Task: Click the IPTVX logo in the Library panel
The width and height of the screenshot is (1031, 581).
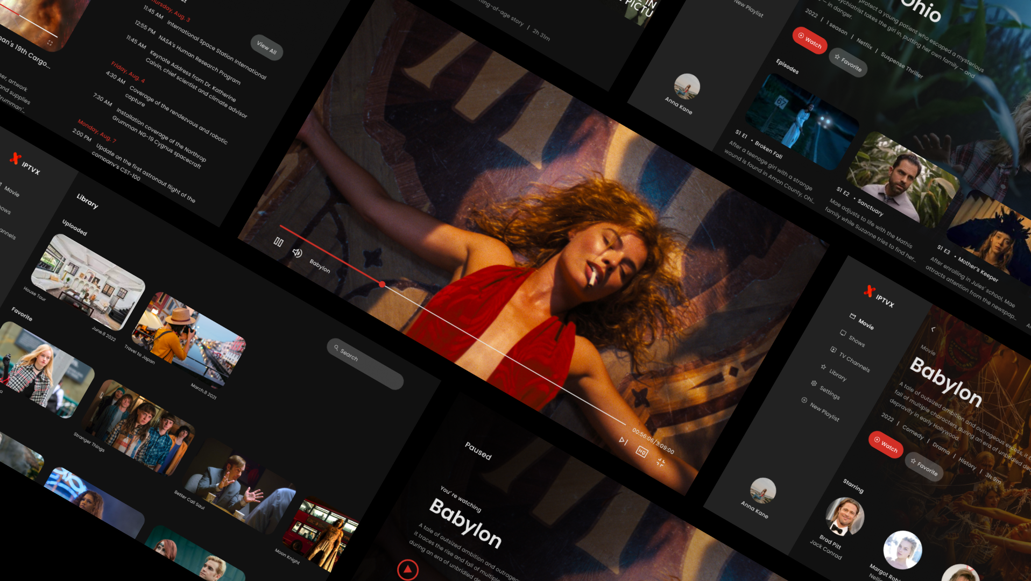Action: click(x=25, y=164)
